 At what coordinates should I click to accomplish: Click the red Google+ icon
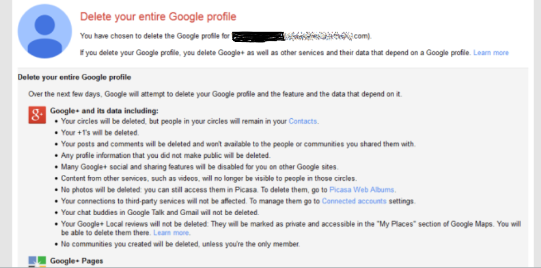point(37,115)
